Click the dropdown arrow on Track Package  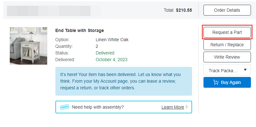coord(245,70)
